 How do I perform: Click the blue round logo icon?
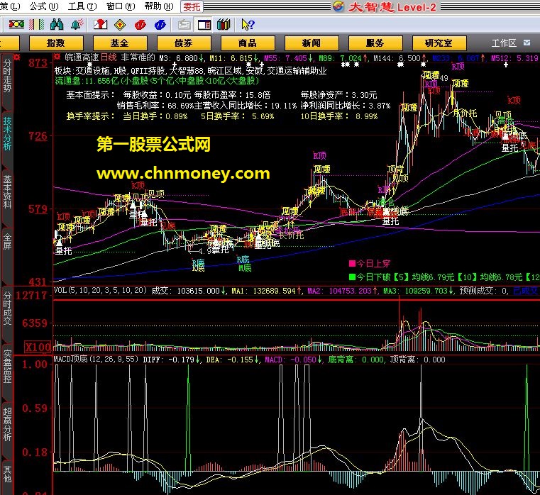160,25
